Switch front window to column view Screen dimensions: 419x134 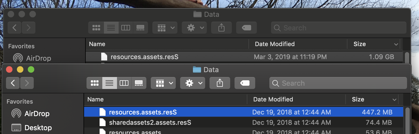[124, 83]
